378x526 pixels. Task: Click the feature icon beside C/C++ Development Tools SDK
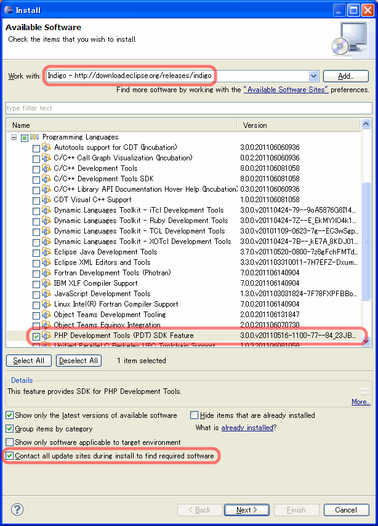tap(46, 178)
